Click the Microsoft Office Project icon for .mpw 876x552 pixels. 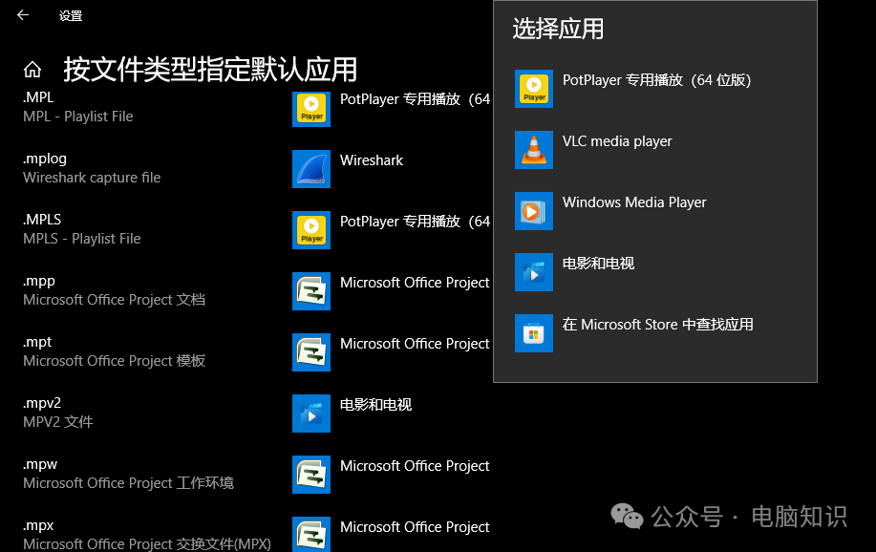click(311, 475)
